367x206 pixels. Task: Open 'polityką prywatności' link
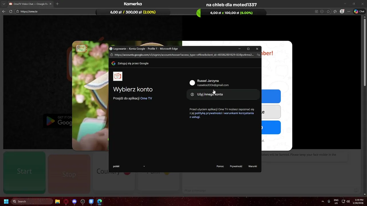pos(208,113)
